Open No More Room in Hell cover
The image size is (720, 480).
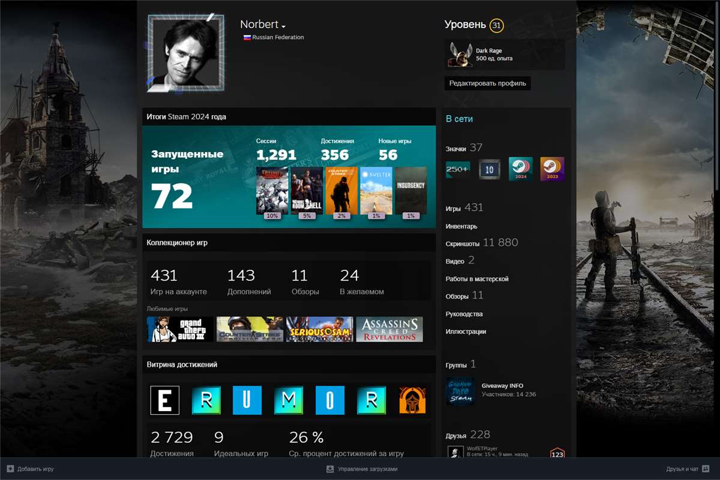tap(307, 191)
